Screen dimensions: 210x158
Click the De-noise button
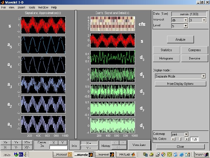(x=195, y=59)
